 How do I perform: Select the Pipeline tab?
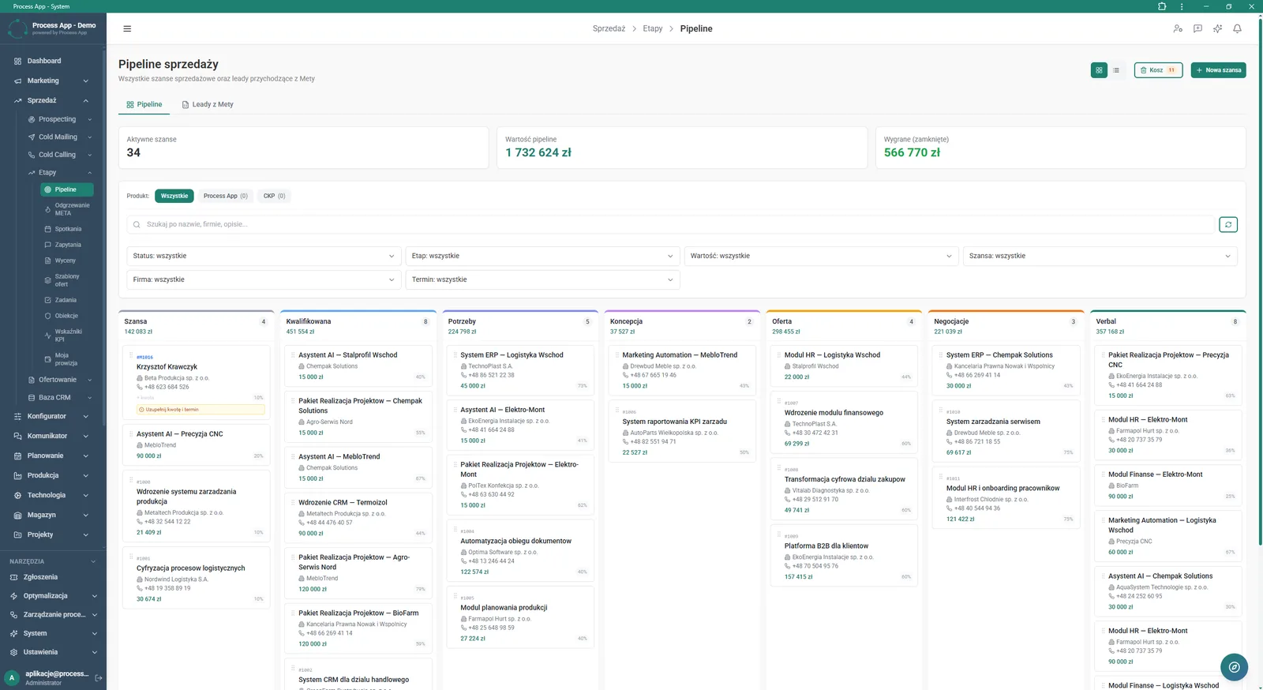(x=144, y=104)
